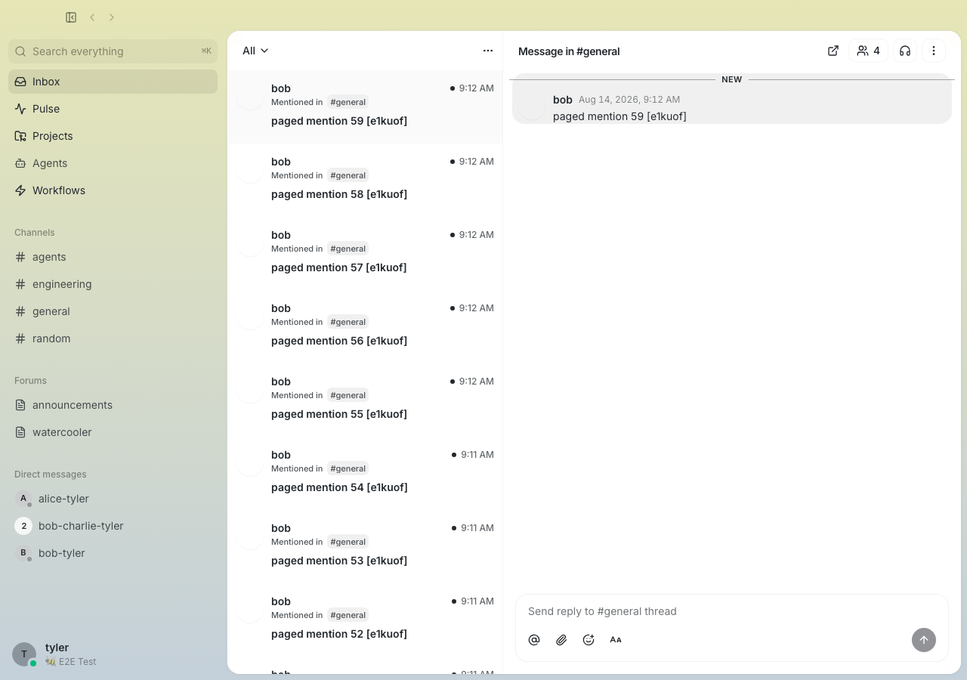Viewport: 967px width, 680px height.
Task: Select the paged mention 53 notification
Action: (x=365, y=546)
